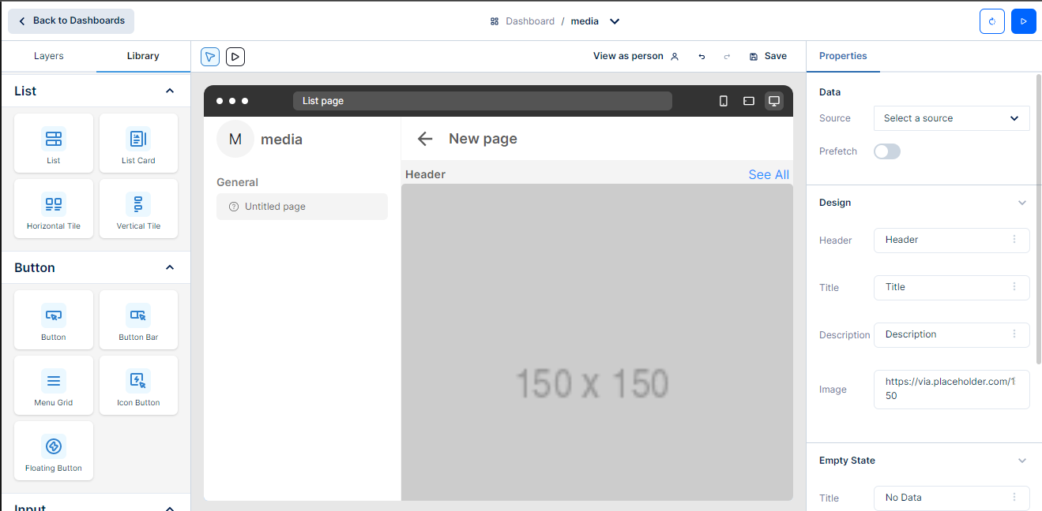Add a Button Bar component
1042x511 pixels.
138,319
